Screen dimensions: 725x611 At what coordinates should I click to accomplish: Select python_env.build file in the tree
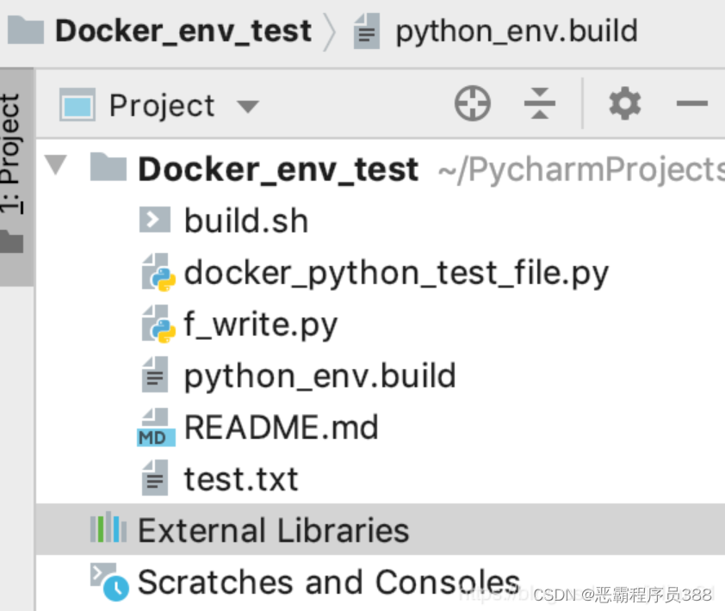pyautogui.click(x=319, y=376)
